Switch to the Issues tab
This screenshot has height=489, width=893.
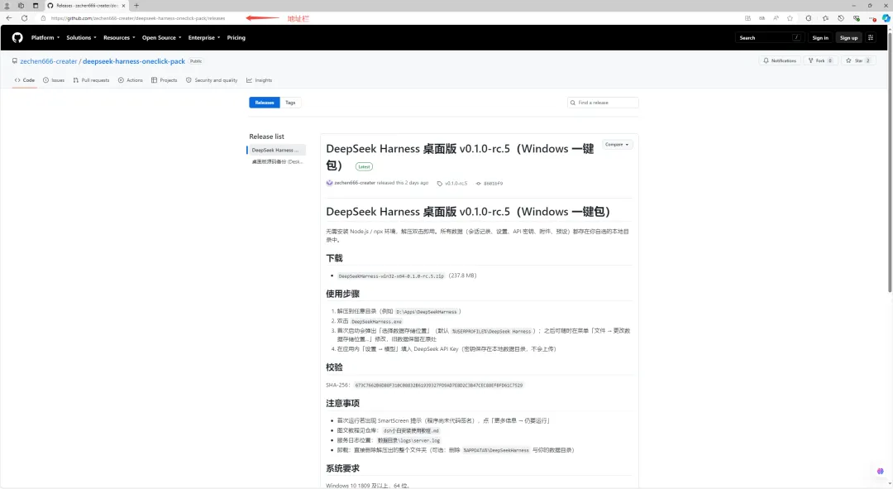tap(54, 80)
